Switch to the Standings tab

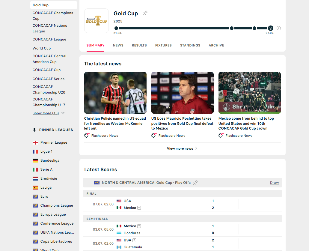pyautogui.click(x=190, y=45)
